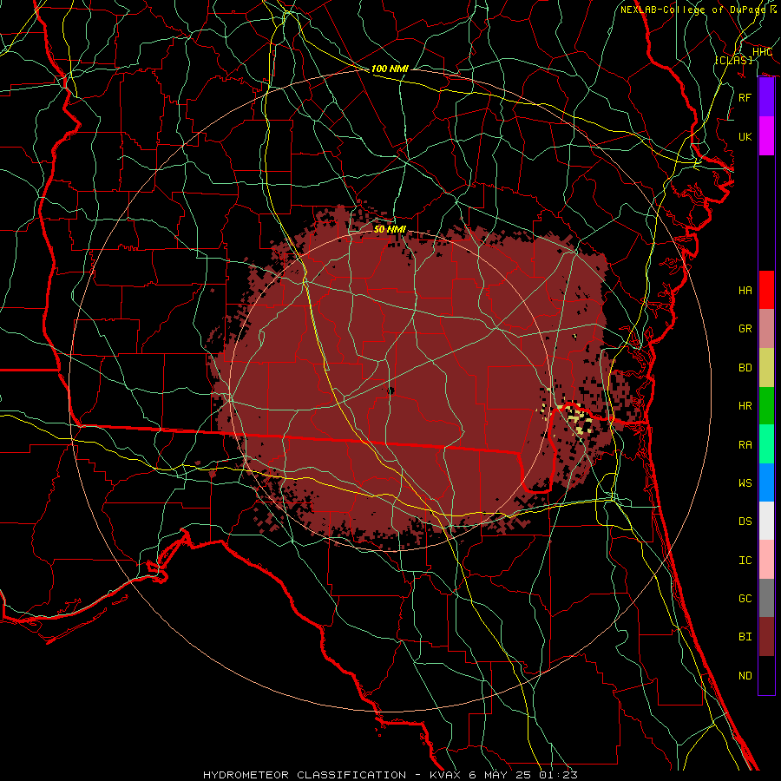Image resolution: width=781 pixels, height=781 pixels.
Task: Click the HA legend label
Action: coord(745,291)
